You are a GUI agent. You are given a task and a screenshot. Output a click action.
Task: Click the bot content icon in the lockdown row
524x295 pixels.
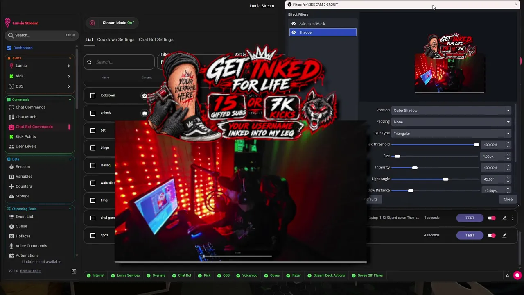coord(145,95)
